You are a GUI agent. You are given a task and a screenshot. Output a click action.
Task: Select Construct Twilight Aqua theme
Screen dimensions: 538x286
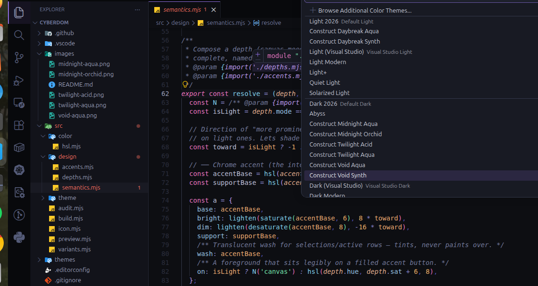421,155
